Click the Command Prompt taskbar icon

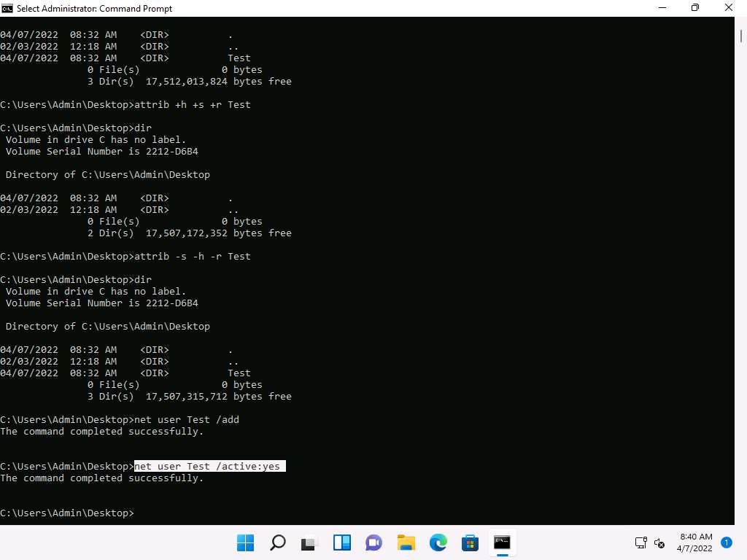[502, 542]
